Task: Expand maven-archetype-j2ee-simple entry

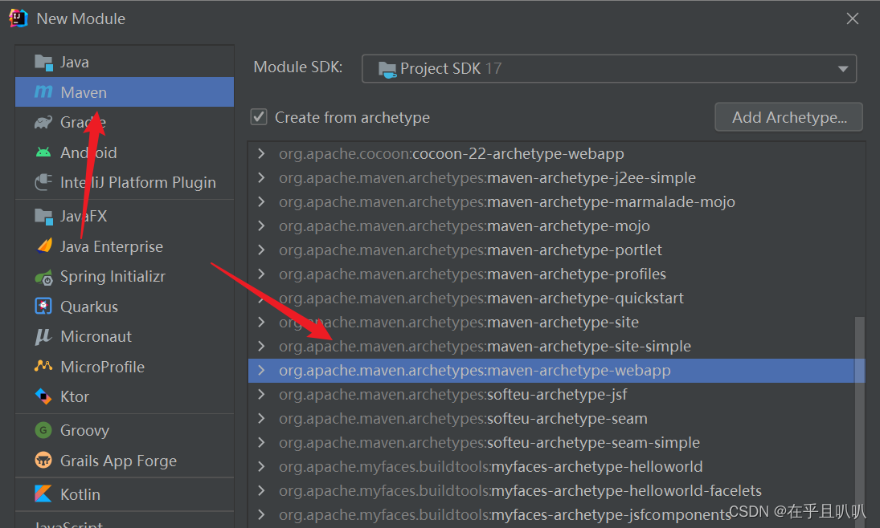Action: 261,177
